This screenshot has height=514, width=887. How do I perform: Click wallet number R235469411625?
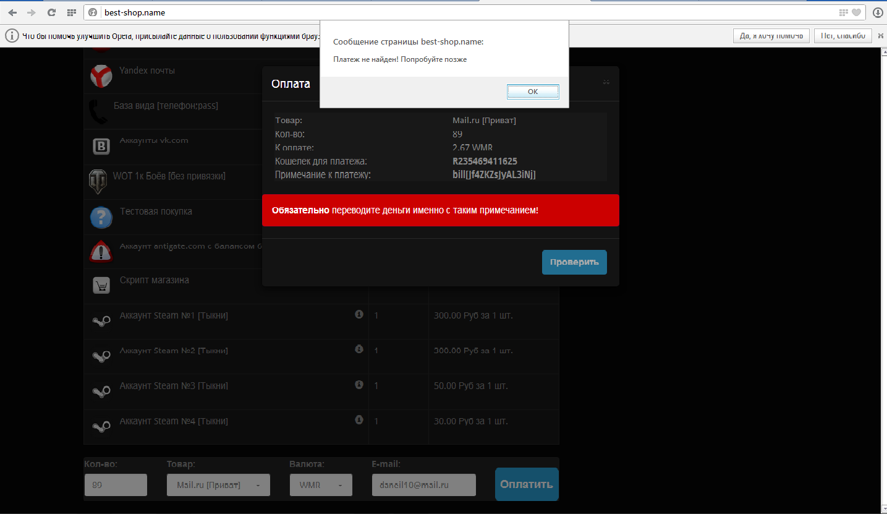coord(485,161)
